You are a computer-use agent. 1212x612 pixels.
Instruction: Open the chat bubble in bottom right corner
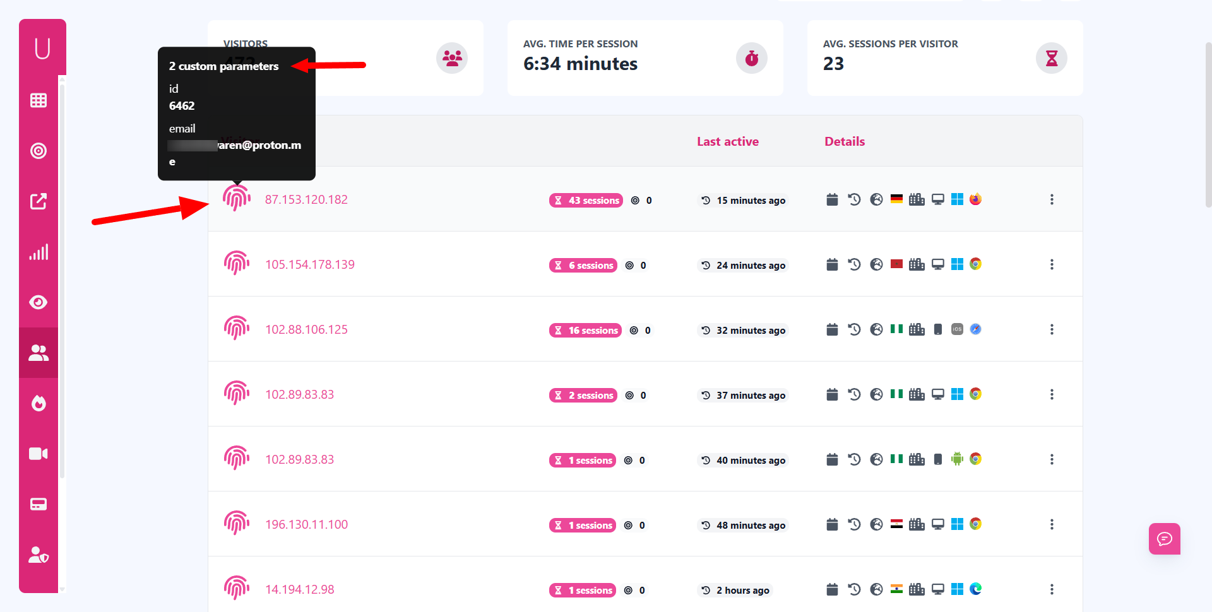coord(1164,539)
